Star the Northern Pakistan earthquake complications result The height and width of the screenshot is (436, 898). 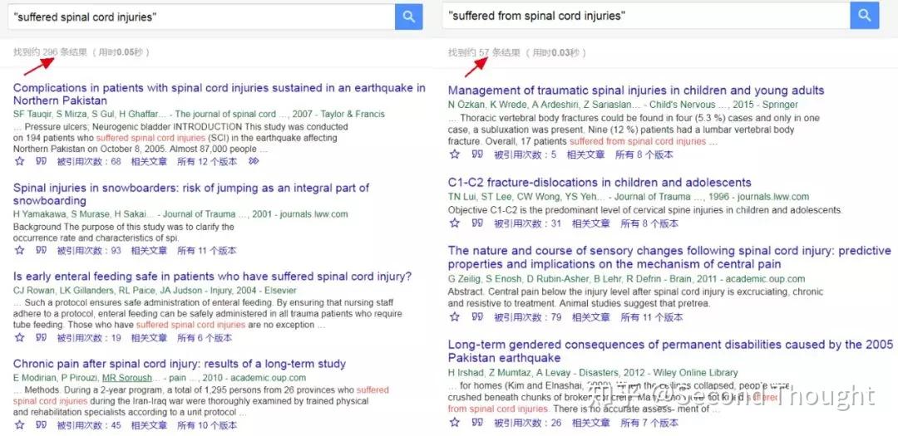coord(19,161)
